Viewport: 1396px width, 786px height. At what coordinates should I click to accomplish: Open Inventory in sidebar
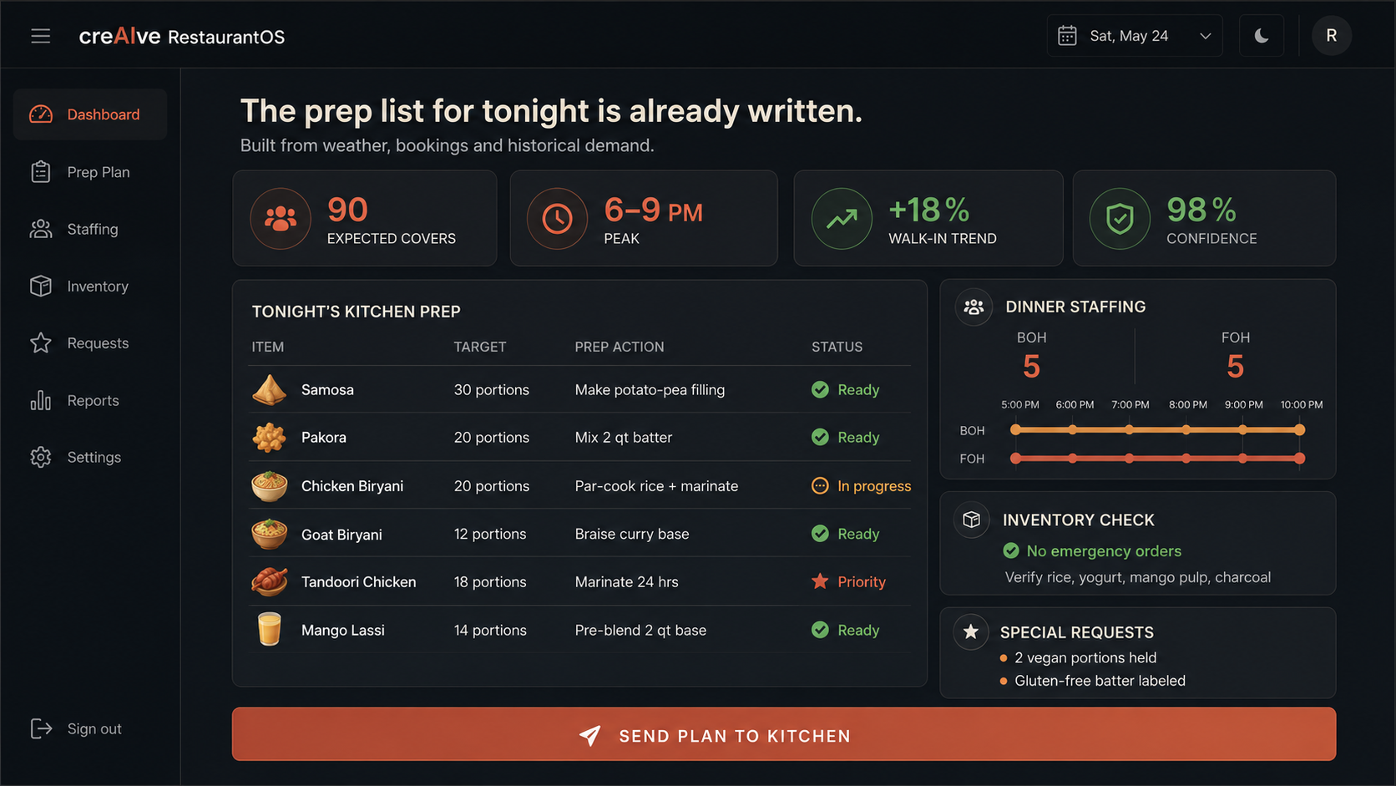90,287
